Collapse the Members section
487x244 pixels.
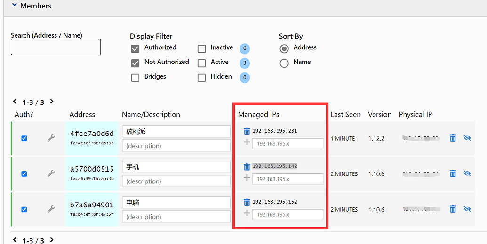(15, 6)
